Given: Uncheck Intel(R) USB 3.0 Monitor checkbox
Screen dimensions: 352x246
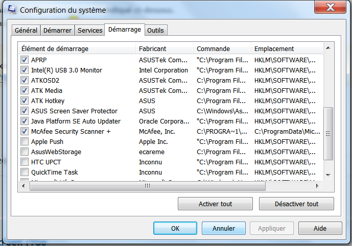Looking at the screenshot, I should pos(24,70).
